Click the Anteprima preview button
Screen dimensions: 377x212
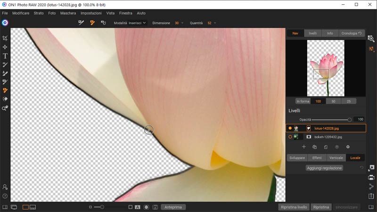tap(173, 207)
